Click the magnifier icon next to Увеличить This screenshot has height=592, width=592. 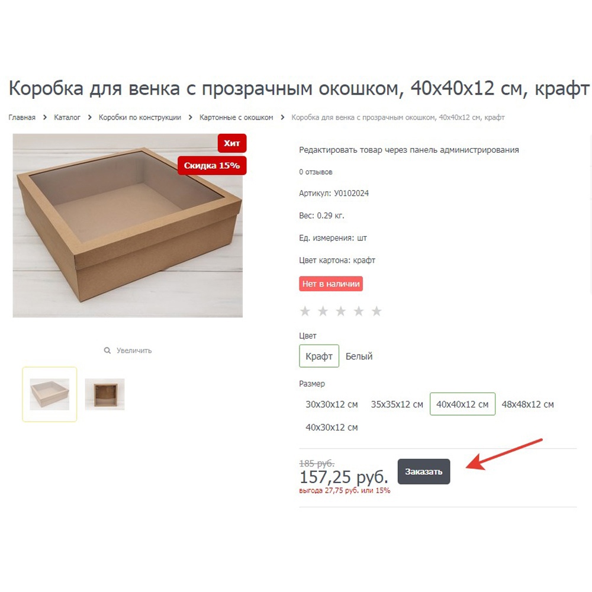(x=107, y=350)
